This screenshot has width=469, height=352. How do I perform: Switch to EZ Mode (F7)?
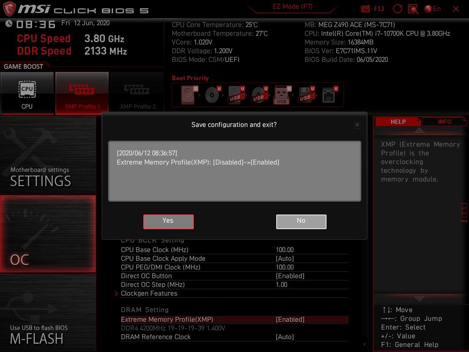(x=292, y=6)
